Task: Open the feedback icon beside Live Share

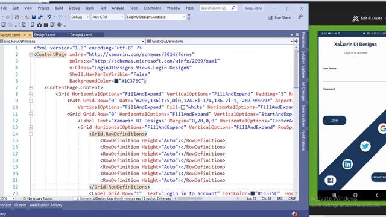Action: (x=300, y=17)
